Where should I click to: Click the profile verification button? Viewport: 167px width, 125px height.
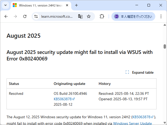coord(133,16)
